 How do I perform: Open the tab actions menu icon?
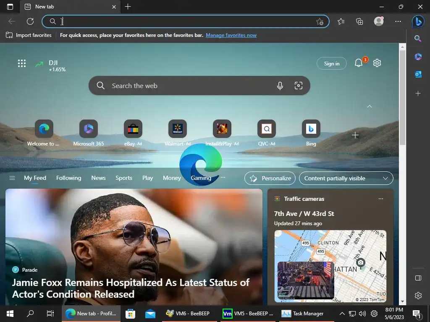[10, 7]
